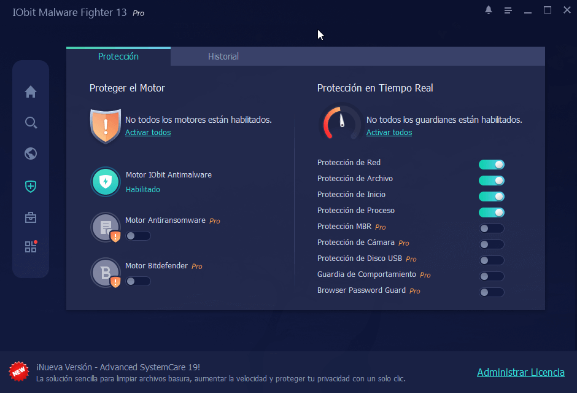Enable the Protección MBR toggle
This screenshot has height=393, width=577.
pos(492,228)
